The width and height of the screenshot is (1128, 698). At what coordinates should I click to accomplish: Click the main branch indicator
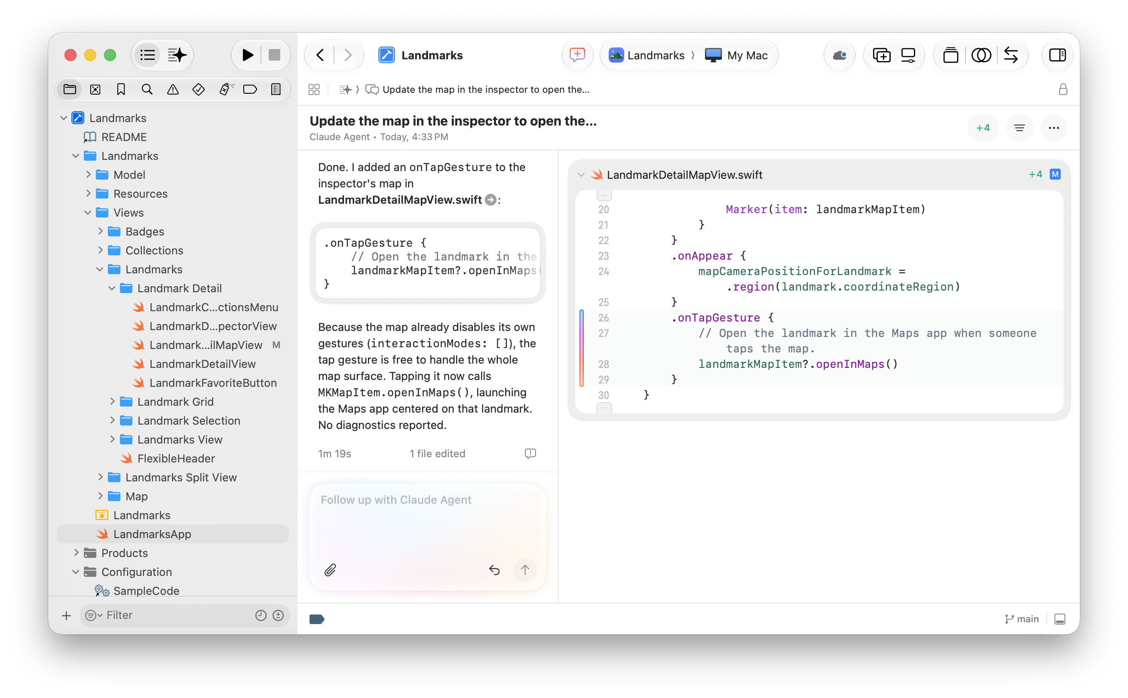[x=1021, y=618]
